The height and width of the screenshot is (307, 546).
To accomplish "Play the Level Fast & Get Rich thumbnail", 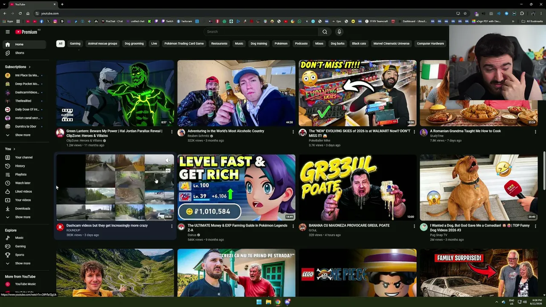I will [236, 188].
